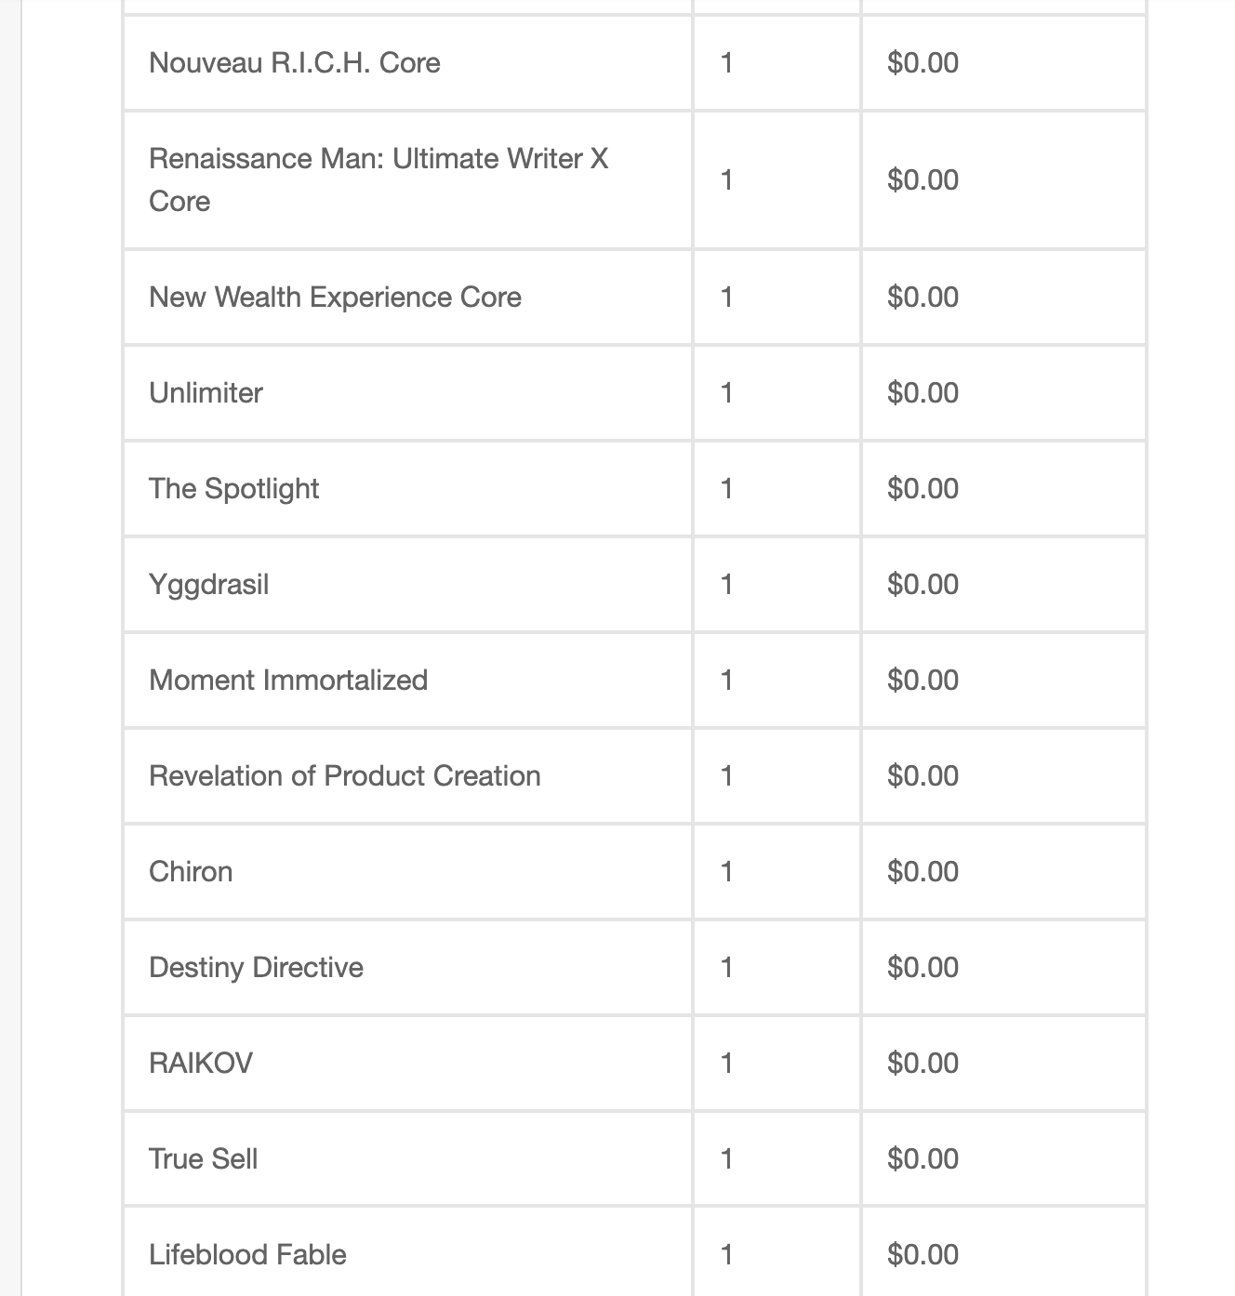Select the RAIKOV product row
1235x1296 pixels.
(634, 1063)
